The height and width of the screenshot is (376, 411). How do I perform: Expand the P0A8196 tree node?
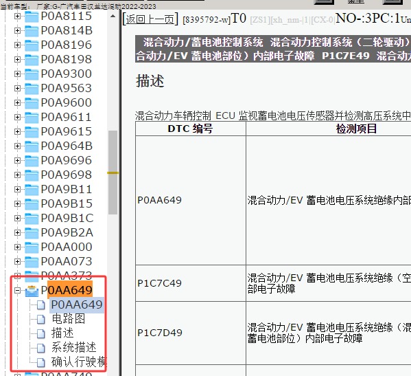pyautogui.click(x=17, y=45)
